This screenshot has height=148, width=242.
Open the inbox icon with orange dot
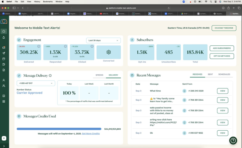pos(4,47)
